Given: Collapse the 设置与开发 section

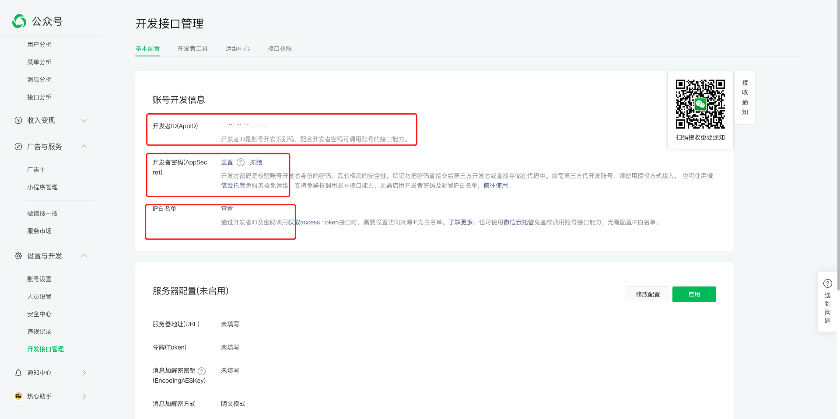Looking at the screenshot, I should (x=84, y=256).
